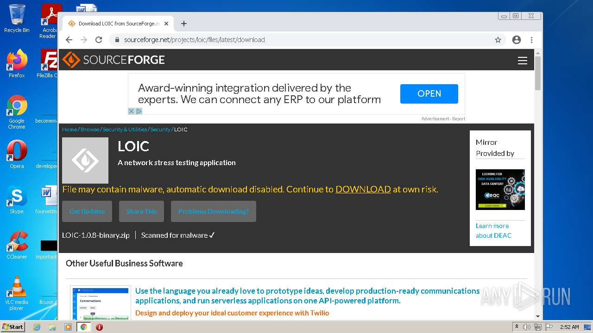The height and width of the screenshot is (333, 593).
Task: Close the ad using the X icon
Action: [x=131, y=111]
